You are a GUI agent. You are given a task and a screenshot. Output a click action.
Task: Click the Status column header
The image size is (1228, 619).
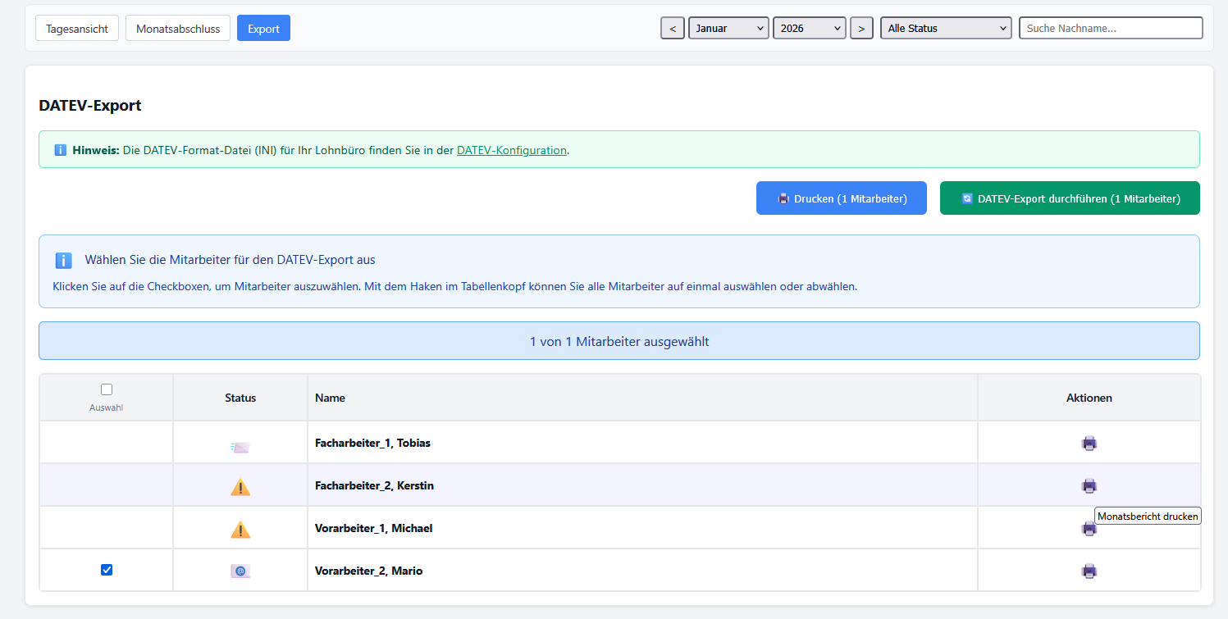(240, 398)
